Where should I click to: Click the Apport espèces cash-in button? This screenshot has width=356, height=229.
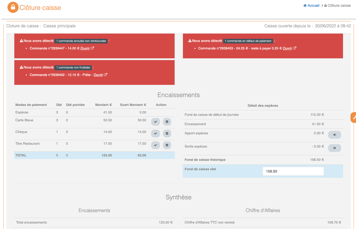coord(334,135)
